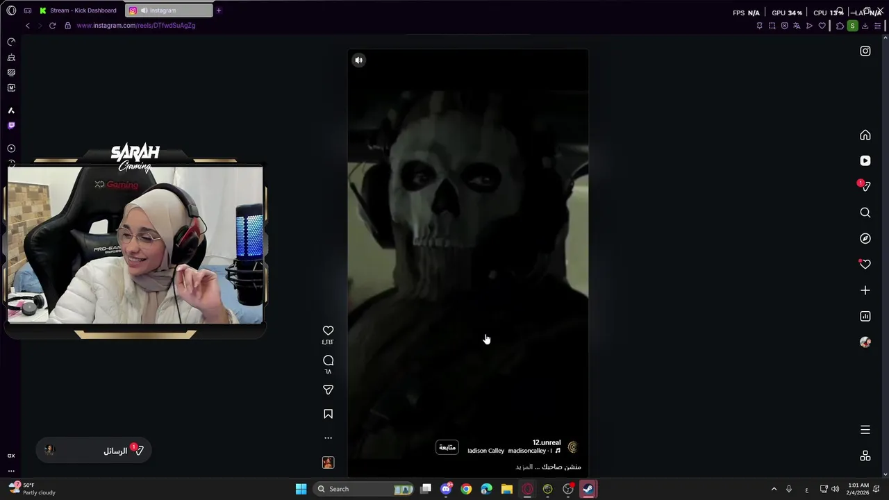Click the address bar URL
Image resolution: width=889 pixels, height=500 pixels.
(136, 26)
